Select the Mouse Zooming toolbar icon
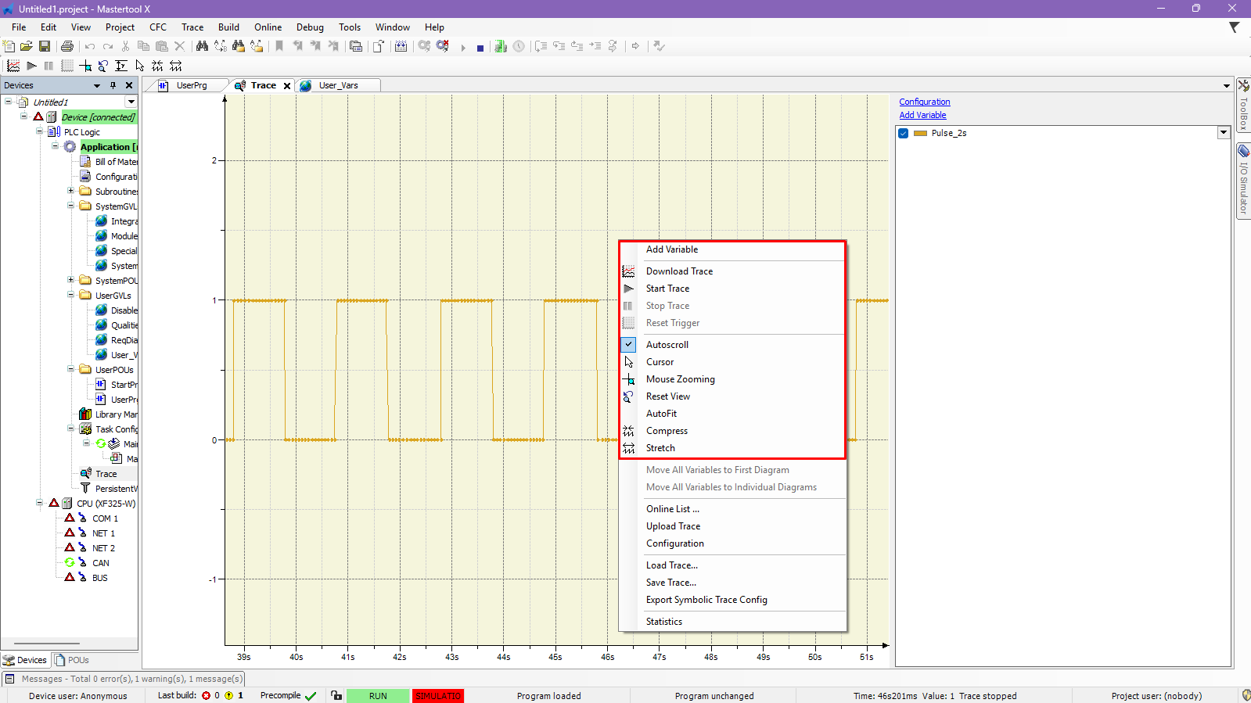The width and height of the screenshot is (1251, 703). tap(85, 66)
